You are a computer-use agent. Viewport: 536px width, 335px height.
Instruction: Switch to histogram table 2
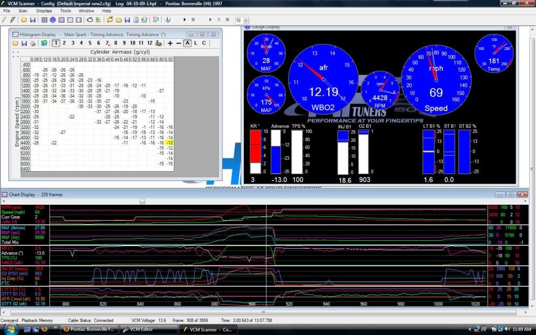click(x=64, y=43)
